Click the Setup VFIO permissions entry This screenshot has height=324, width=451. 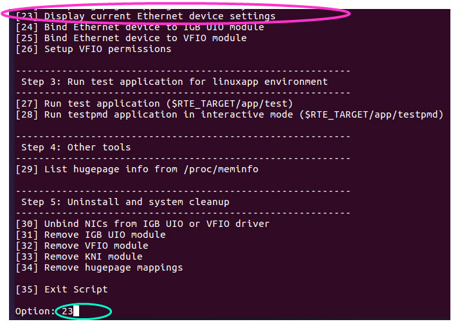(107, 49)
